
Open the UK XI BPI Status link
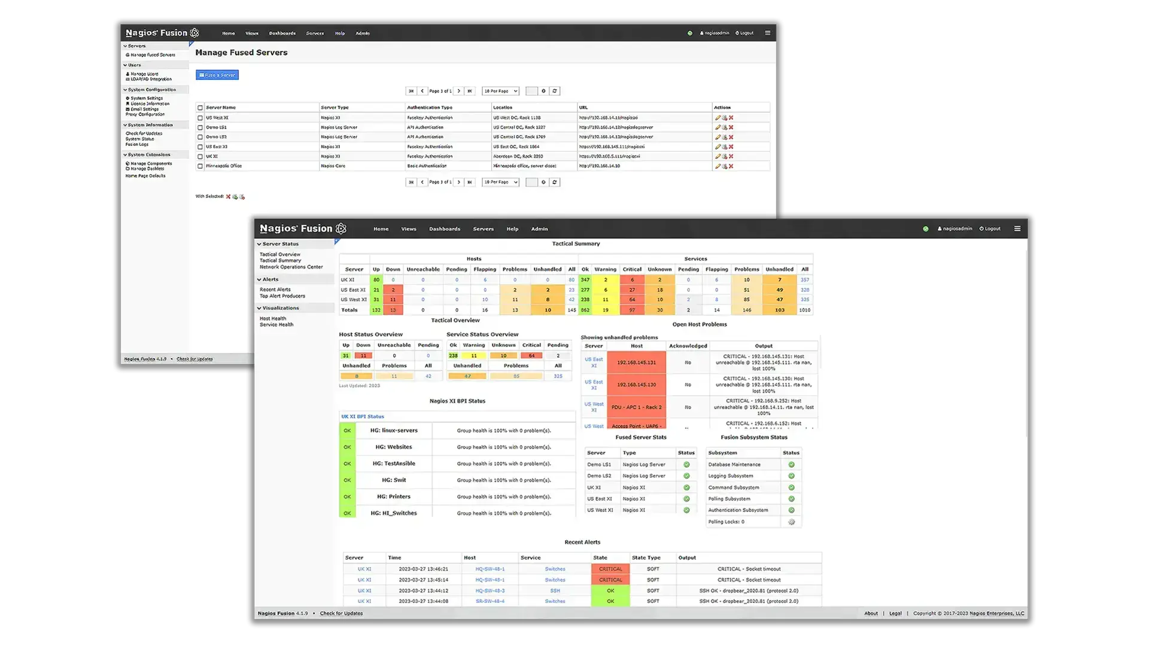(363, 416)
